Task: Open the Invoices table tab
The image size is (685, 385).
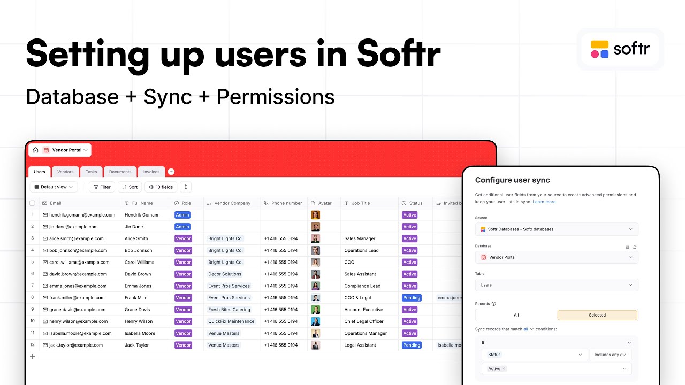Action: [x=151, y=172]
